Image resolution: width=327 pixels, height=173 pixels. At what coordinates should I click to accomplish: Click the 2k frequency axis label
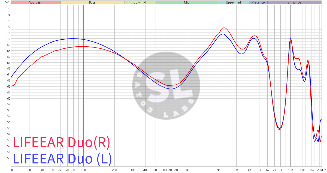point(218,170)
